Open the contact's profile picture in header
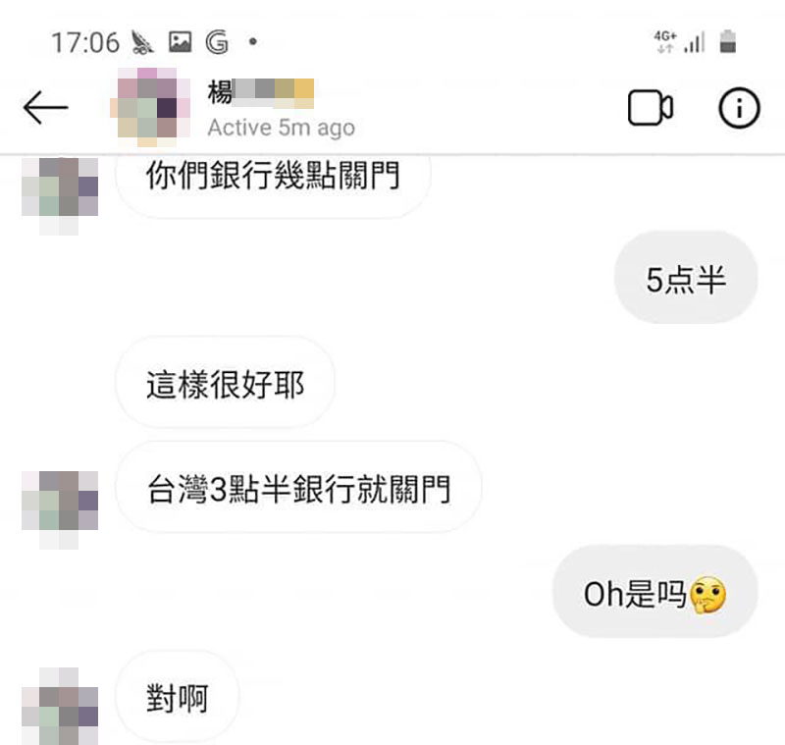Viewport: 785px width, 745px height. (150, 107)
